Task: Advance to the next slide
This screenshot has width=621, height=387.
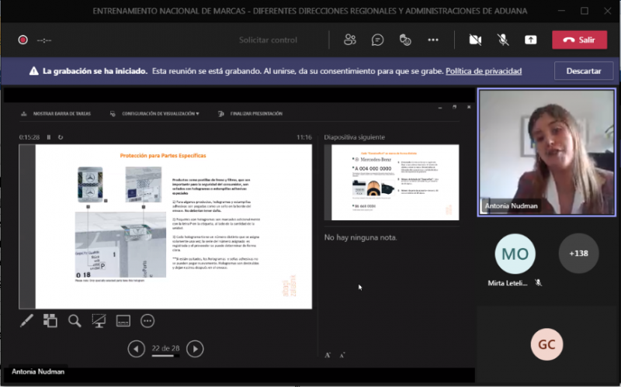Action: 195,349
